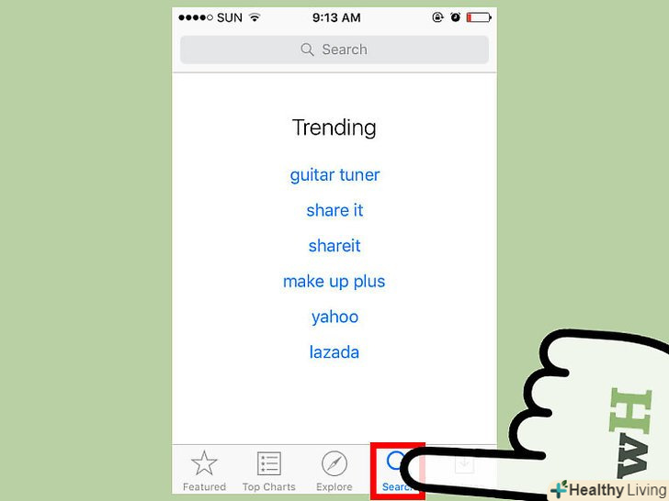The height and width of the screenshot is (501, 669).
Task: Click the Healthy Living logo
Action: click(608, 490)
